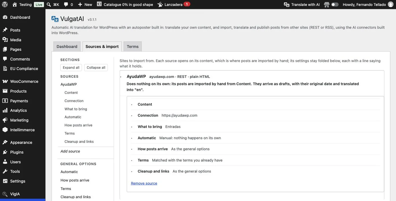
Task: Open the WooCommerce menu item
Action: (23, 81)
